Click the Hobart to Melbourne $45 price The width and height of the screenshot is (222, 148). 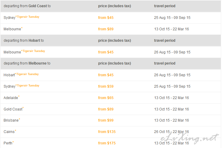pos(106,52)
